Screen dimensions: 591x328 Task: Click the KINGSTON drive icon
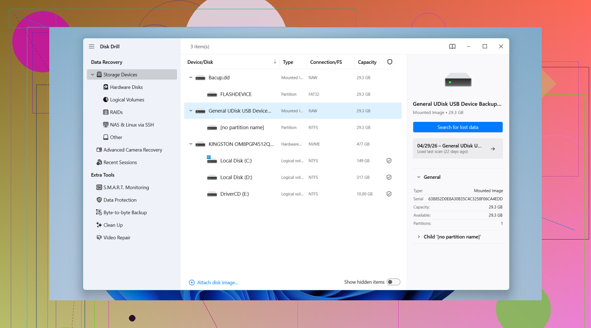tap(200, 145)
